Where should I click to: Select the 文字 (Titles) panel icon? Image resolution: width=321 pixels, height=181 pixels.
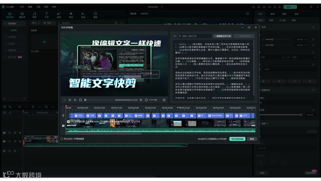(x=47, y=15)
